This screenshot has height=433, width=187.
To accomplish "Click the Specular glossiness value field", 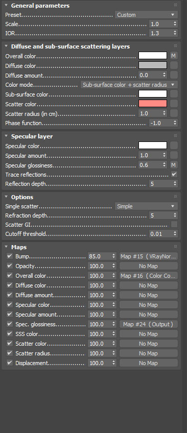I will point(150,165).
